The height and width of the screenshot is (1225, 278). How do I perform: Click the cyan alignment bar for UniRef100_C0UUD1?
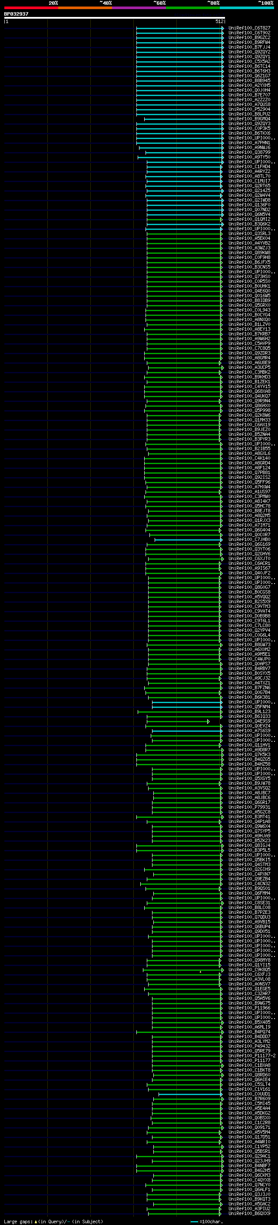point(190,1094)
